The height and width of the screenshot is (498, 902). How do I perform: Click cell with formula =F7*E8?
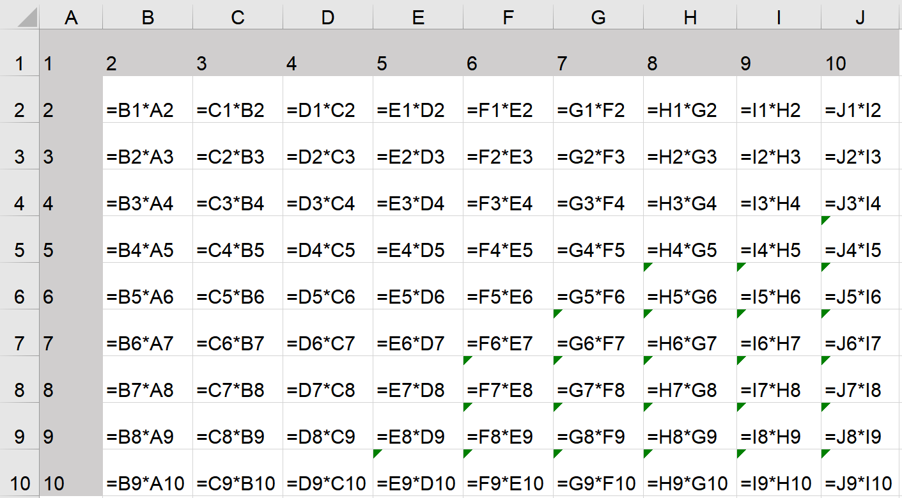tap(508, 379)
